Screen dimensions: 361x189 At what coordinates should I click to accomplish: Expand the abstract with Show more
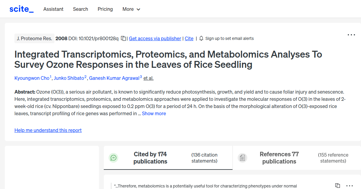(154, 113)
